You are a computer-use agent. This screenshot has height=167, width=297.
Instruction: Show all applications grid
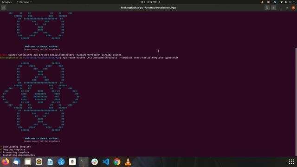pyautogui.click(x=291, y=162)
